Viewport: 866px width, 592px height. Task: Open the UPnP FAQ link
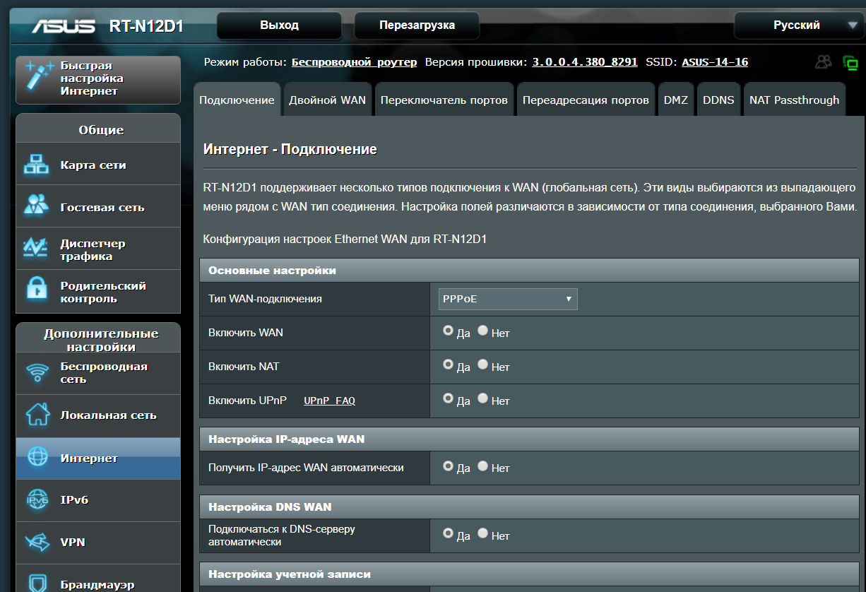pyautogui.click(x=329, y=401)
